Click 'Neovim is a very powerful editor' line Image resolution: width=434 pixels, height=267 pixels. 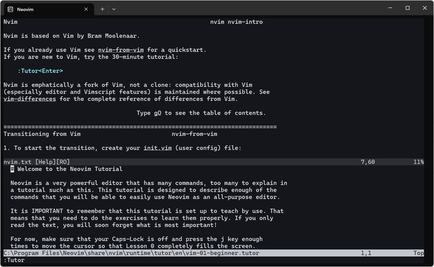point(149,183)
